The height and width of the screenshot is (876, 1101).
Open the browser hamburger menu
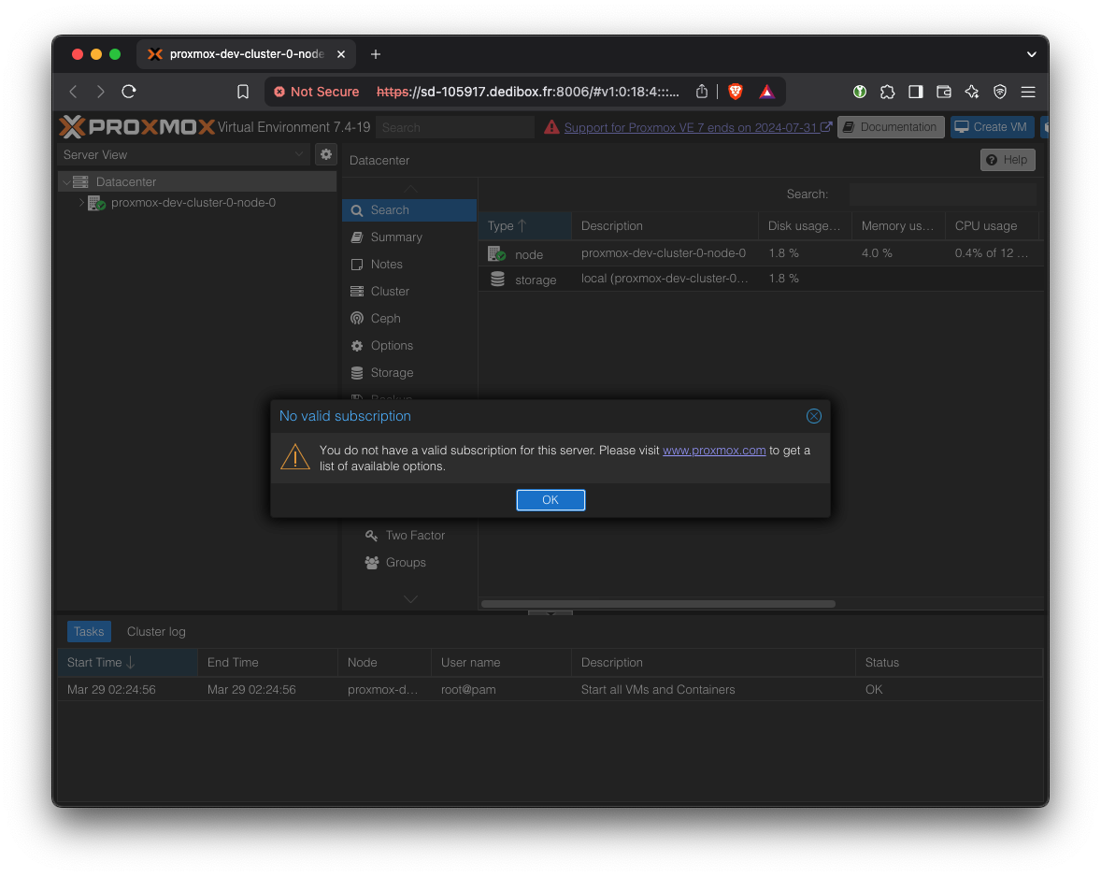(x=1028, y=92)
